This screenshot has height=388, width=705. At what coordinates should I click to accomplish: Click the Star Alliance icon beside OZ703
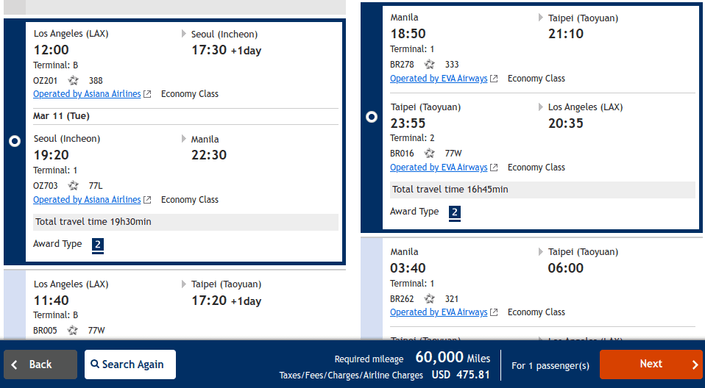(74, 186)
